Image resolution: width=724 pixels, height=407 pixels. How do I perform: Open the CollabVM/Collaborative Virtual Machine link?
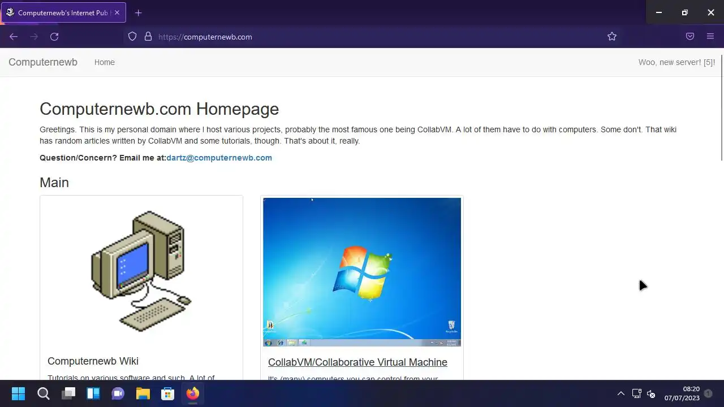pyautogui.click(x=357, y=362)
